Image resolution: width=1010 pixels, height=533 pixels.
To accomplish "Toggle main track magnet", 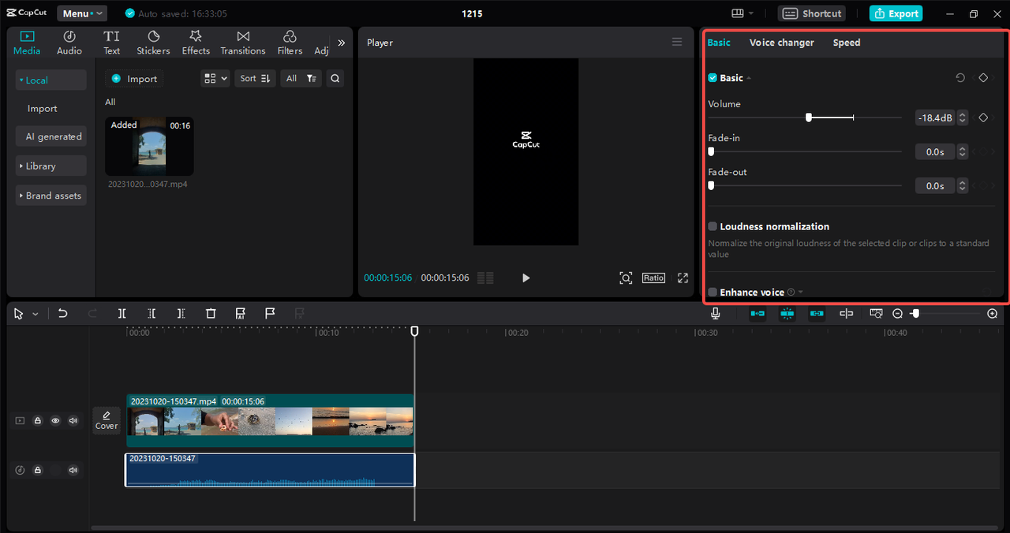I will coord(757,314).
